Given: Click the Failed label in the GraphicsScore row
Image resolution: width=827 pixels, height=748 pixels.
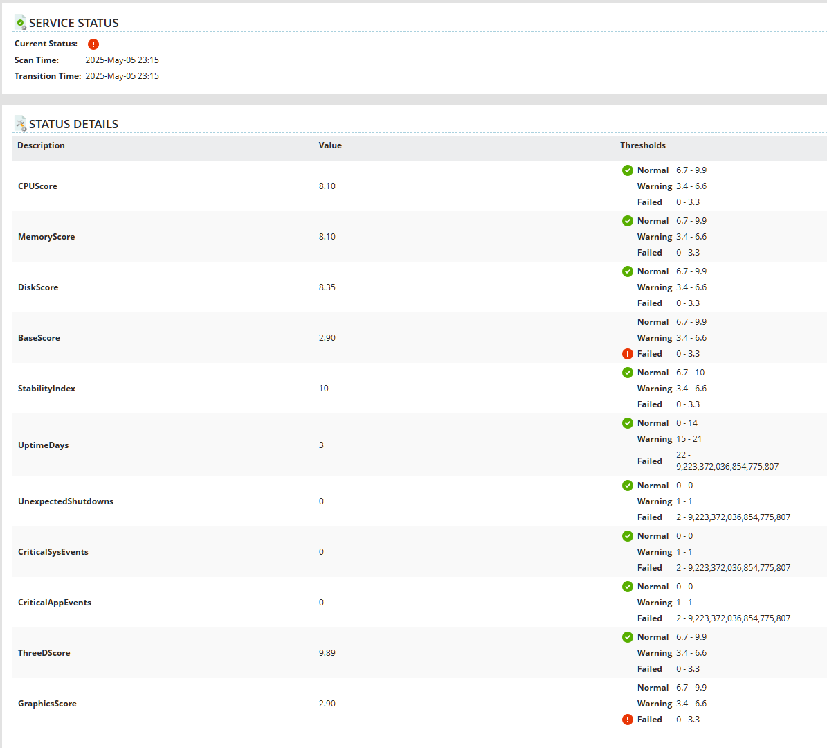Looking at the screenshot, I should (x=649, y=720).
